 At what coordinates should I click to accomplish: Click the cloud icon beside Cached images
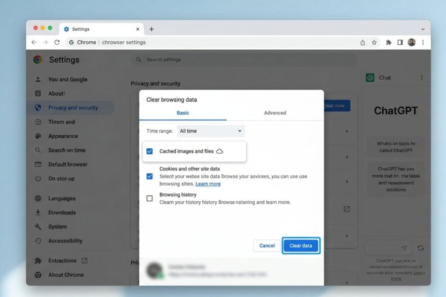point(220,151)
